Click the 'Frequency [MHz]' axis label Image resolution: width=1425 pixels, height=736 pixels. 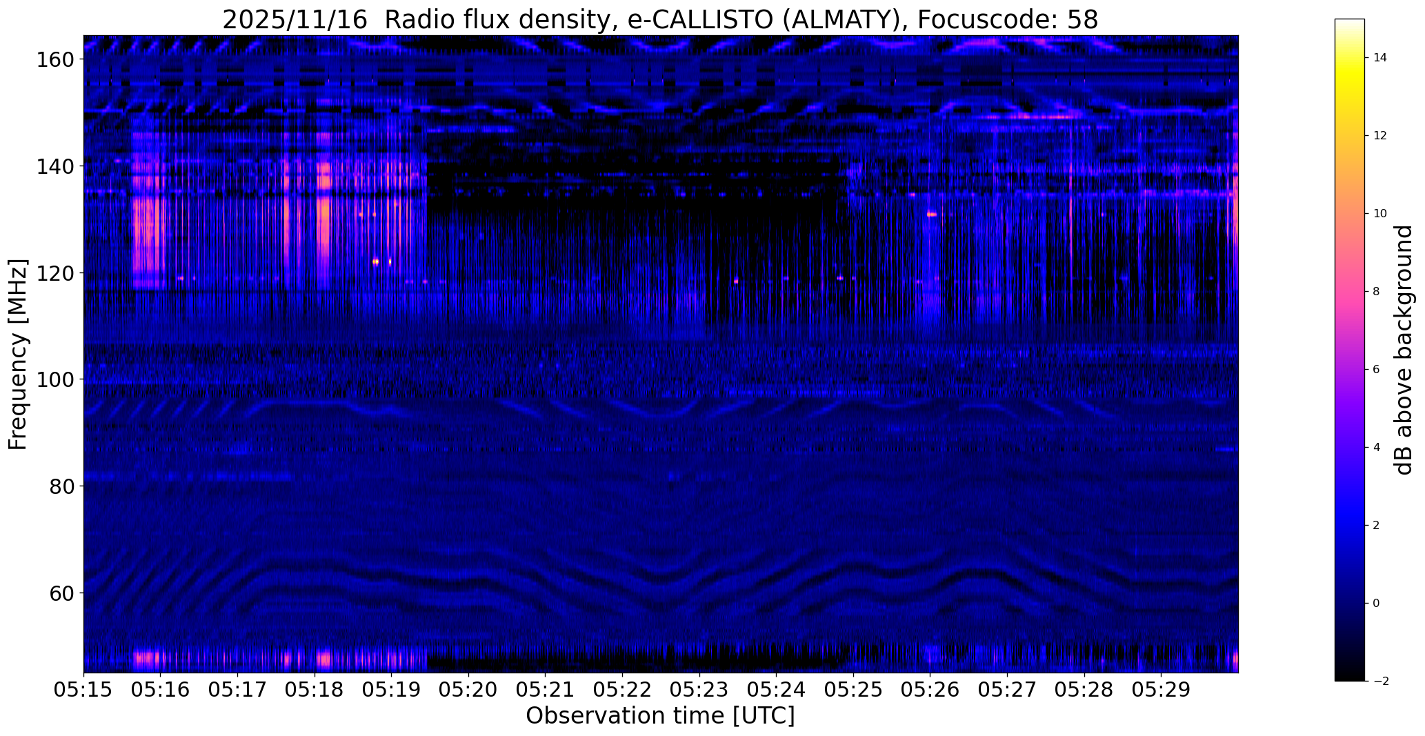click(19, 355)
